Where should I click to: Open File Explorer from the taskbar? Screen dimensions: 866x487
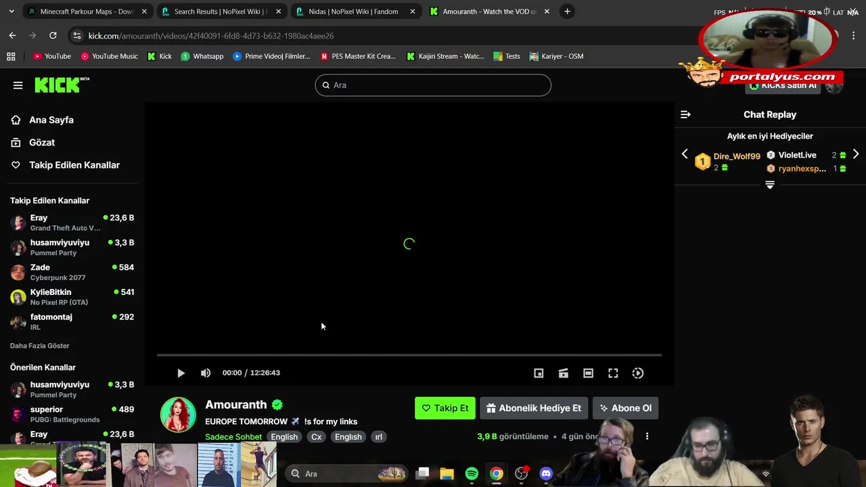click(x=447, y=473)
